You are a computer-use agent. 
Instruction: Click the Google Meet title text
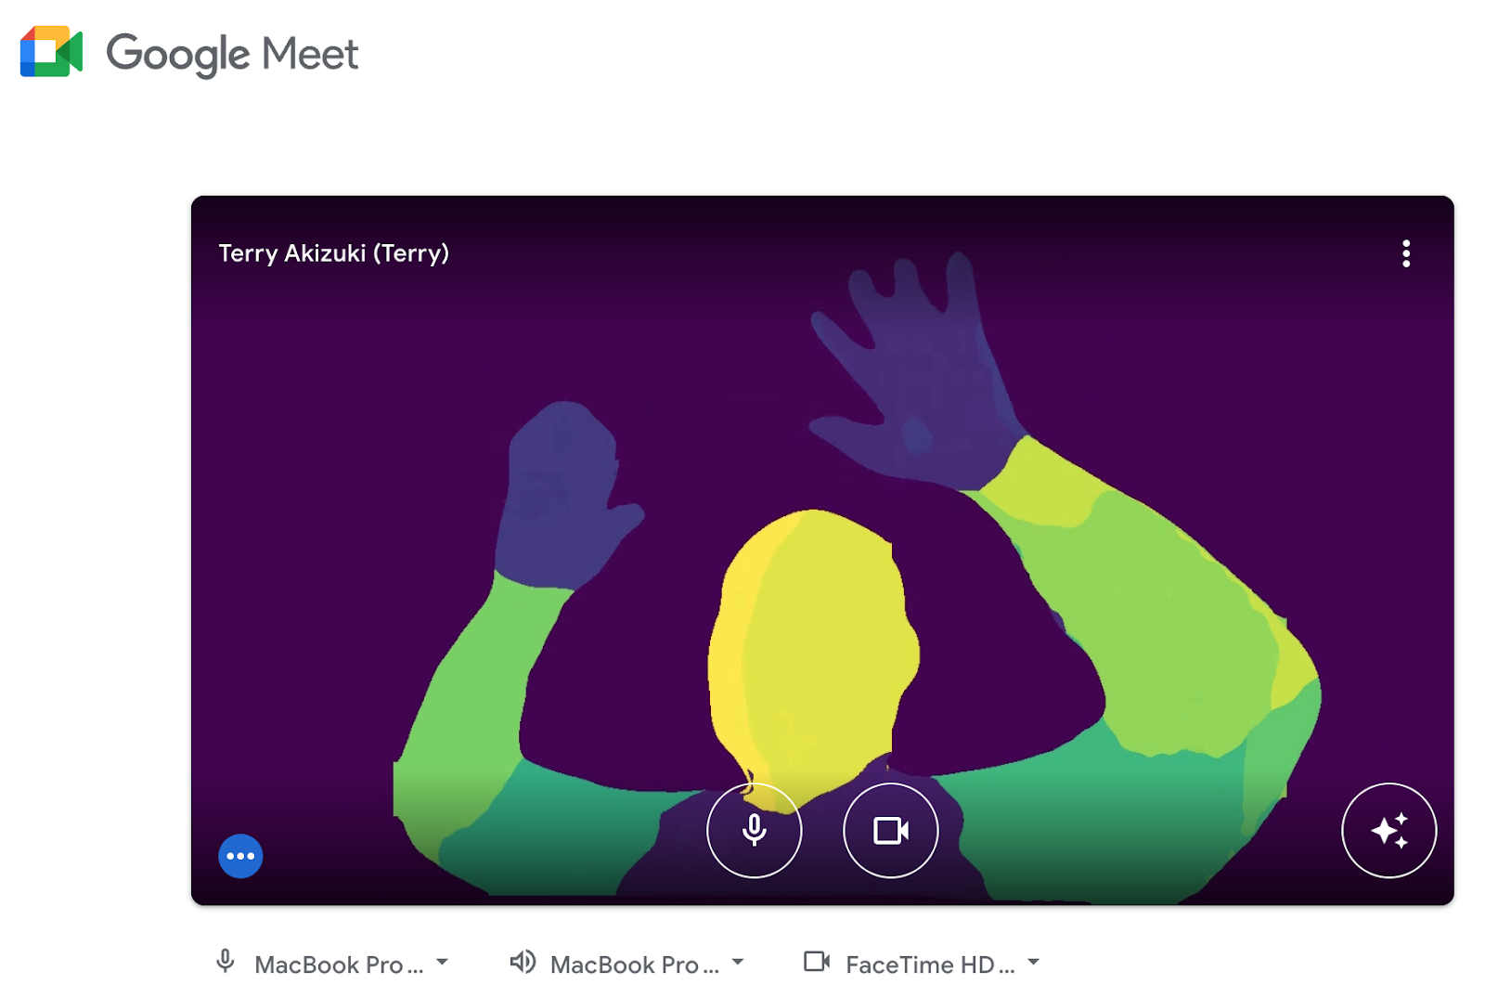coord(232,54)
